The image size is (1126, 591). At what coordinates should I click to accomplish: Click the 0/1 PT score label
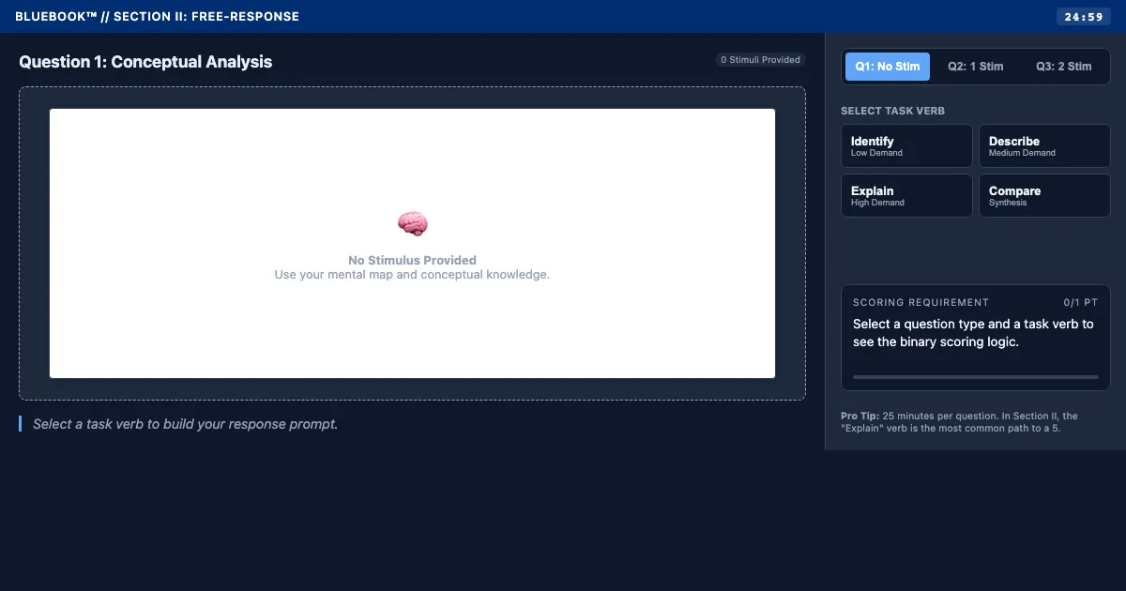click(x=1081, y=302)
